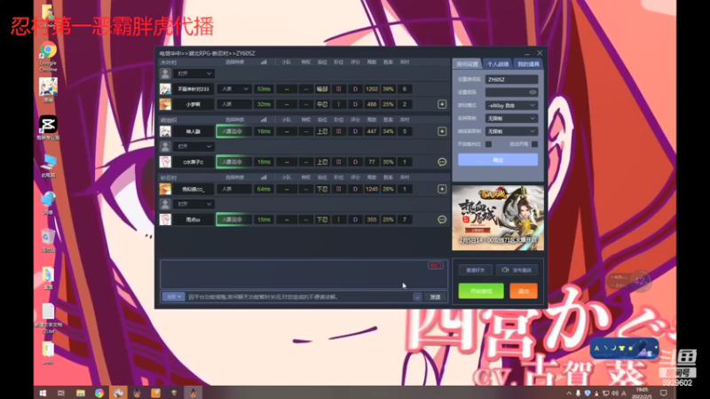The width and height of the screenshot is (710, 399).
Task: Expand the 打开 slot dropdown in the third team
Action: (x=193, y=204)
